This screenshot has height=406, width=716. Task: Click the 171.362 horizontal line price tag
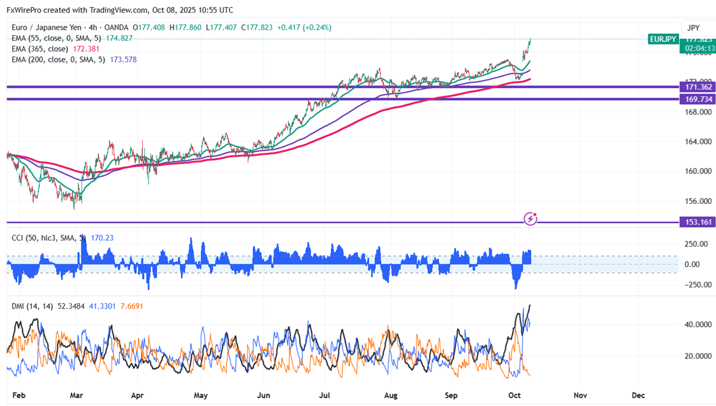point(698,87)
